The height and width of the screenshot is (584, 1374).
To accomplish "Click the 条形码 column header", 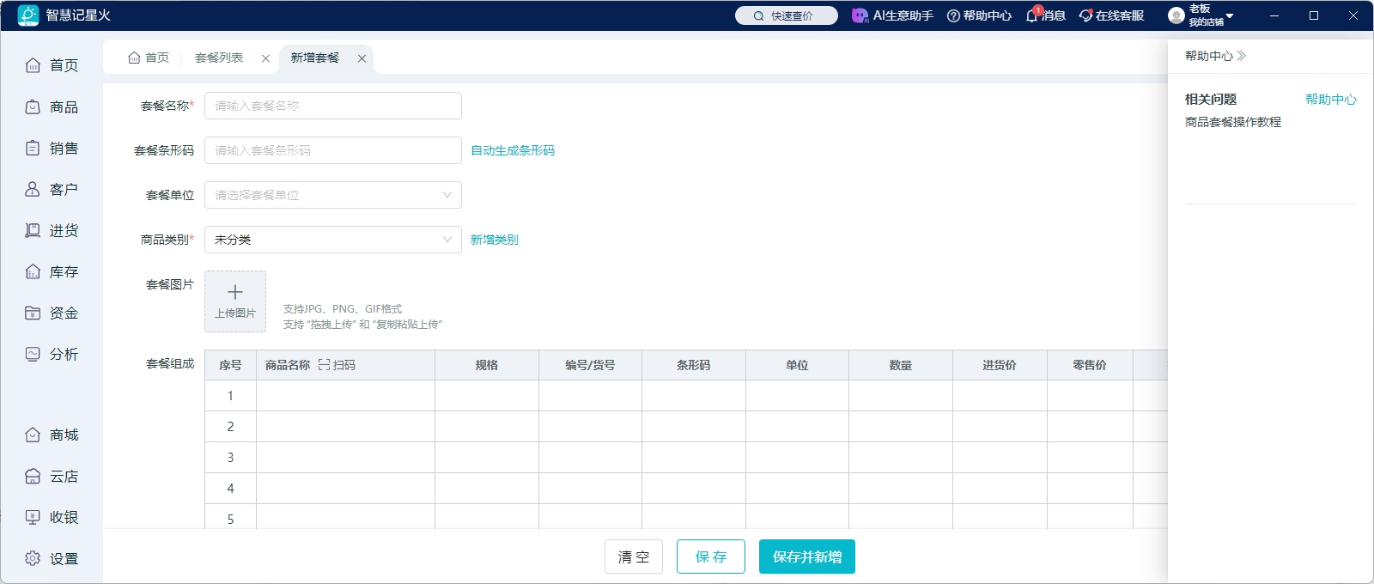I will 694,365.
